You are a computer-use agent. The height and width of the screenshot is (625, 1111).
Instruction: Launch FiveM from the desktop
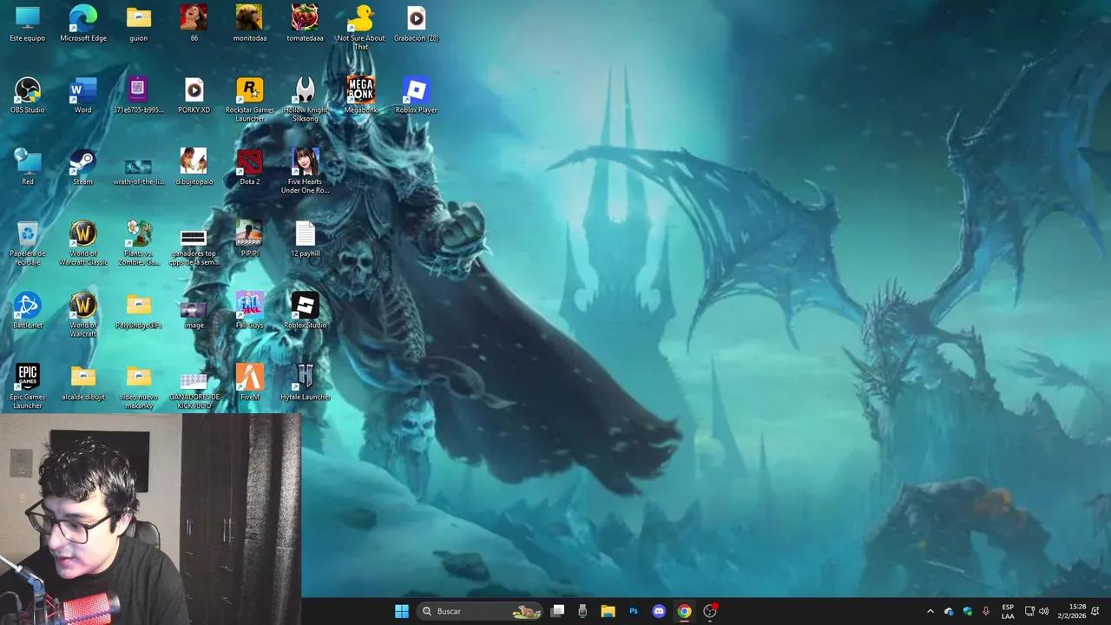[250, 384]
